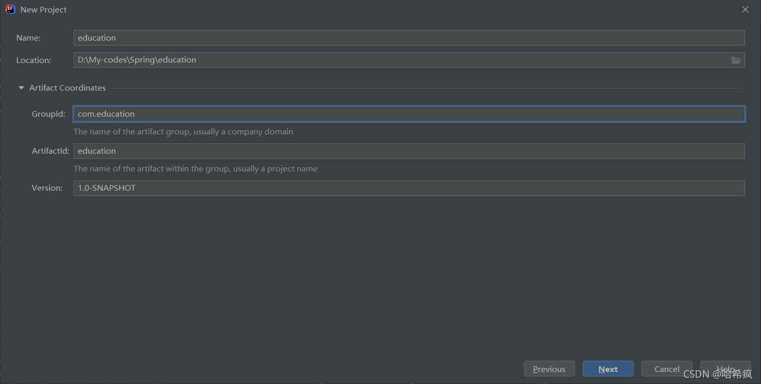The image size is (761, 384).
Task: Proceed with the Next button
Action: [608, 369]
